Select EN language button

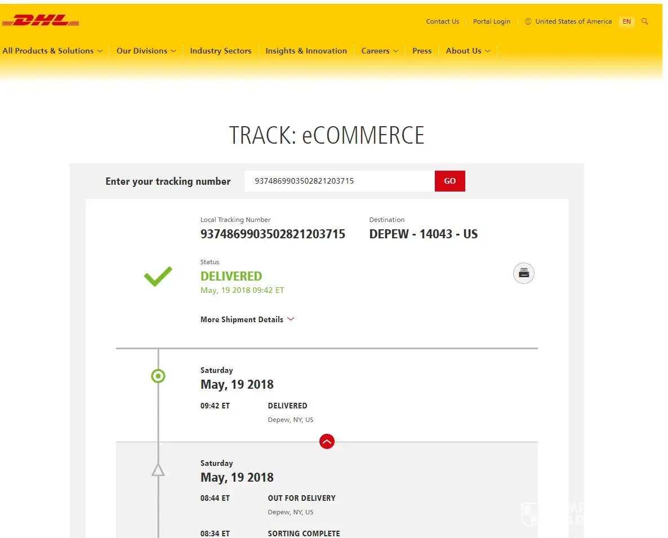pos(626,21)
